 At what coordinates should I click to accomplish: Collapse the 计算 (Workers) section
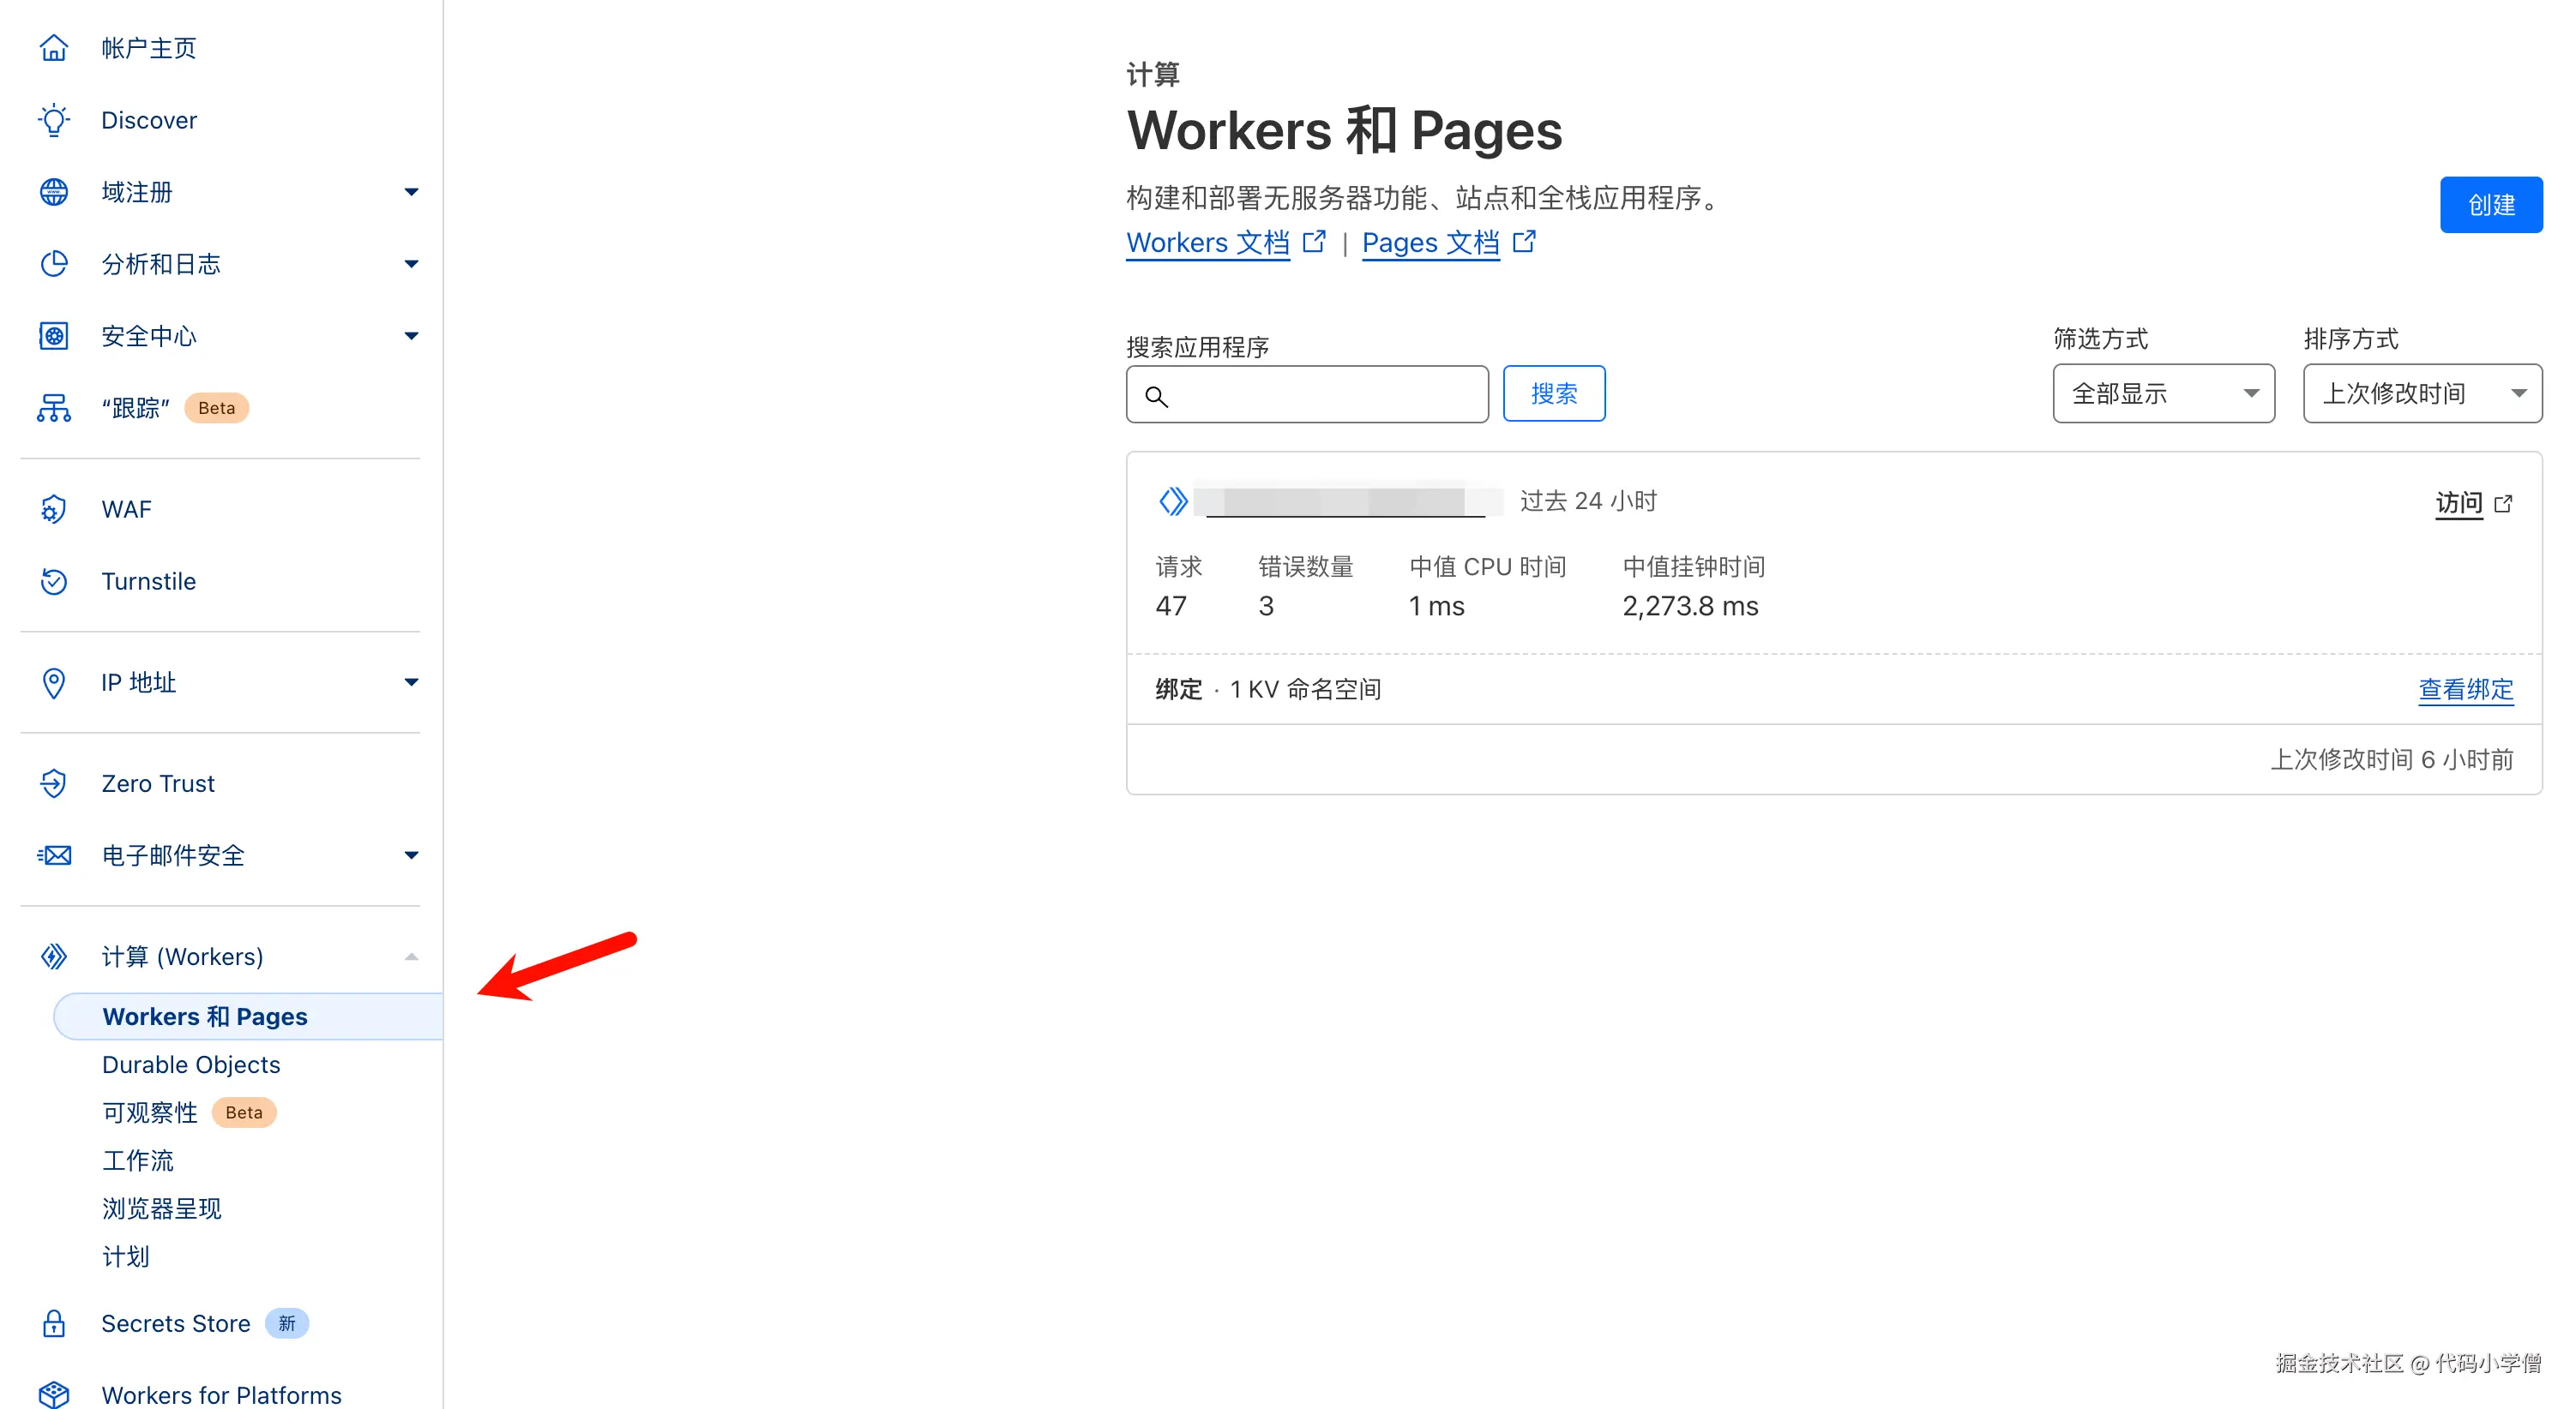click(x=411, y=956)
